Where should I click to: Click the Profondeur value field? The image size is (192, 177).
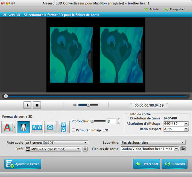click(112, 121)
